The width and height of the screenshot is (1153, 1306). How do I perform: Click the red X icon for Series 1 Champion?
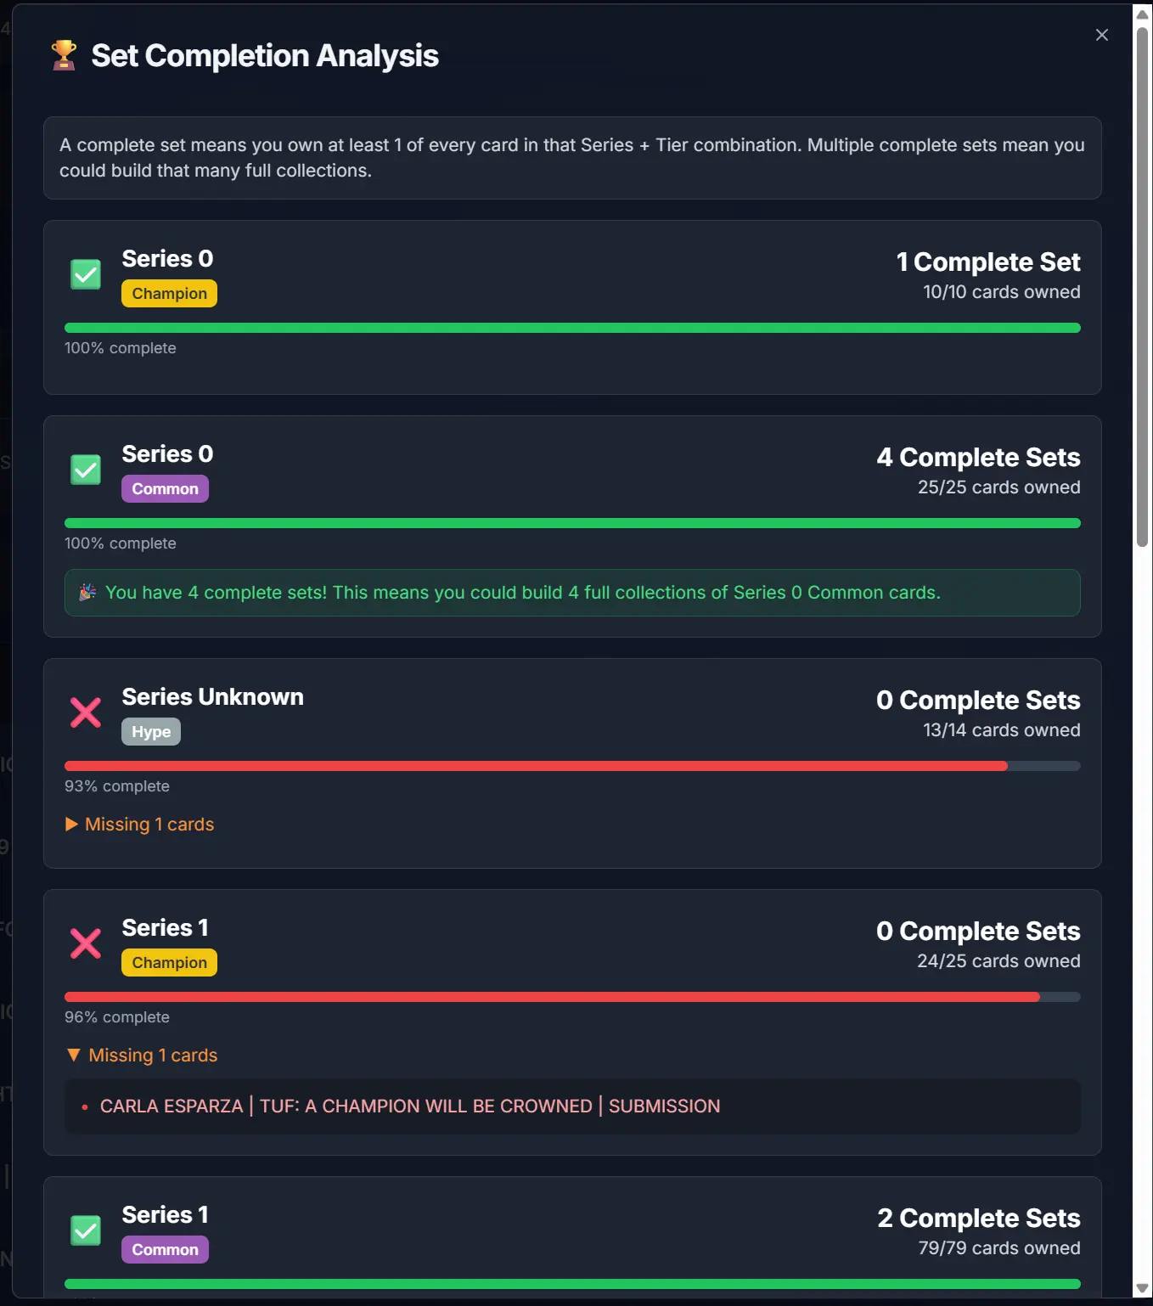(x=85, y=943)
